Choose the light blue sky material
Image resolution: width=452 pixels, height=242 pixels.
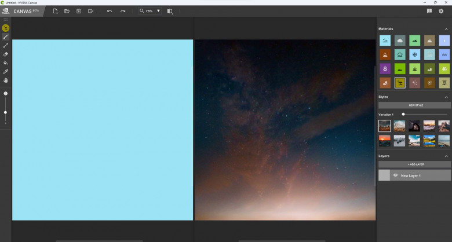(385, 41)
